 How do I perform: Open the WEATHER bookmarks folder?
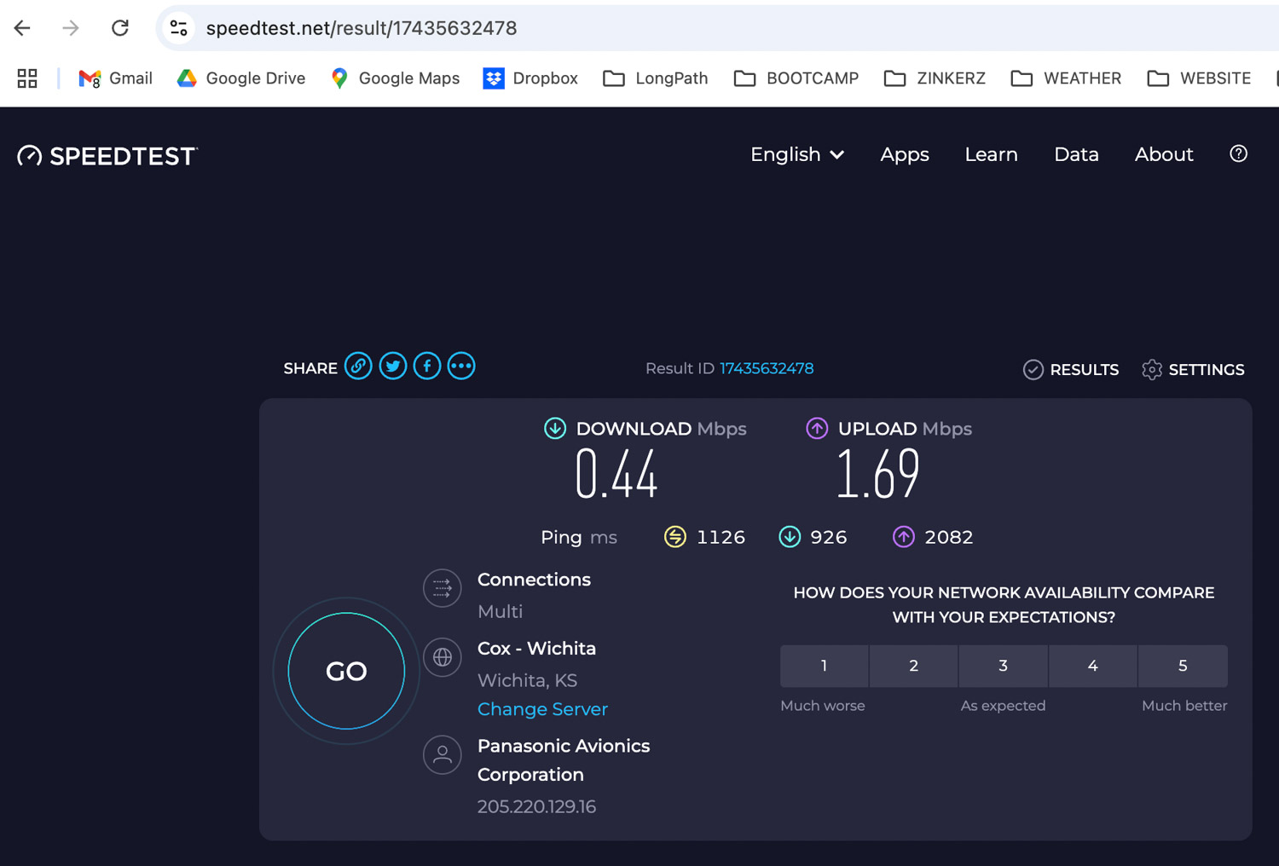coord(1066,78)
